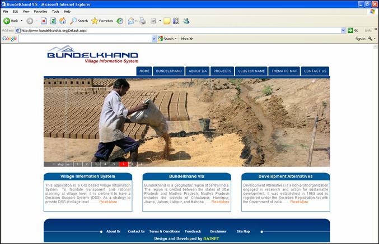Click the Mail envelope icon

click(x=131, y=21)
